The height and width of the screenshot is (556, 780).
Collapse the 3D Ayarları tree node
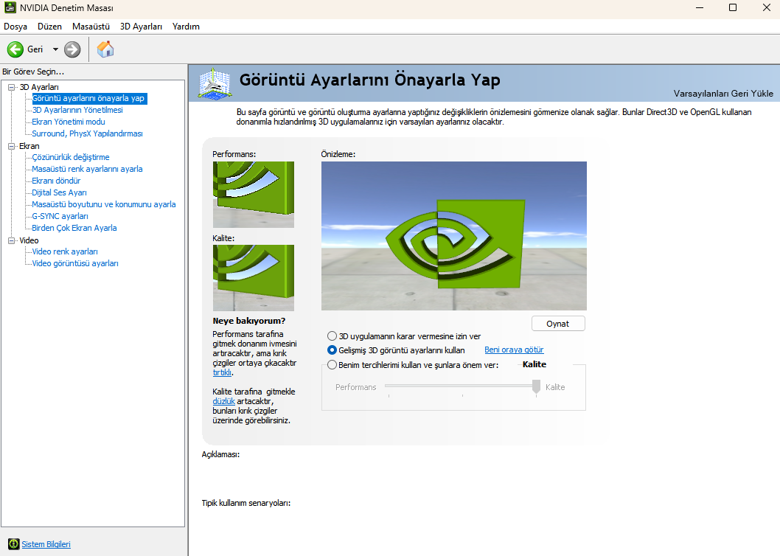(12, 87)
